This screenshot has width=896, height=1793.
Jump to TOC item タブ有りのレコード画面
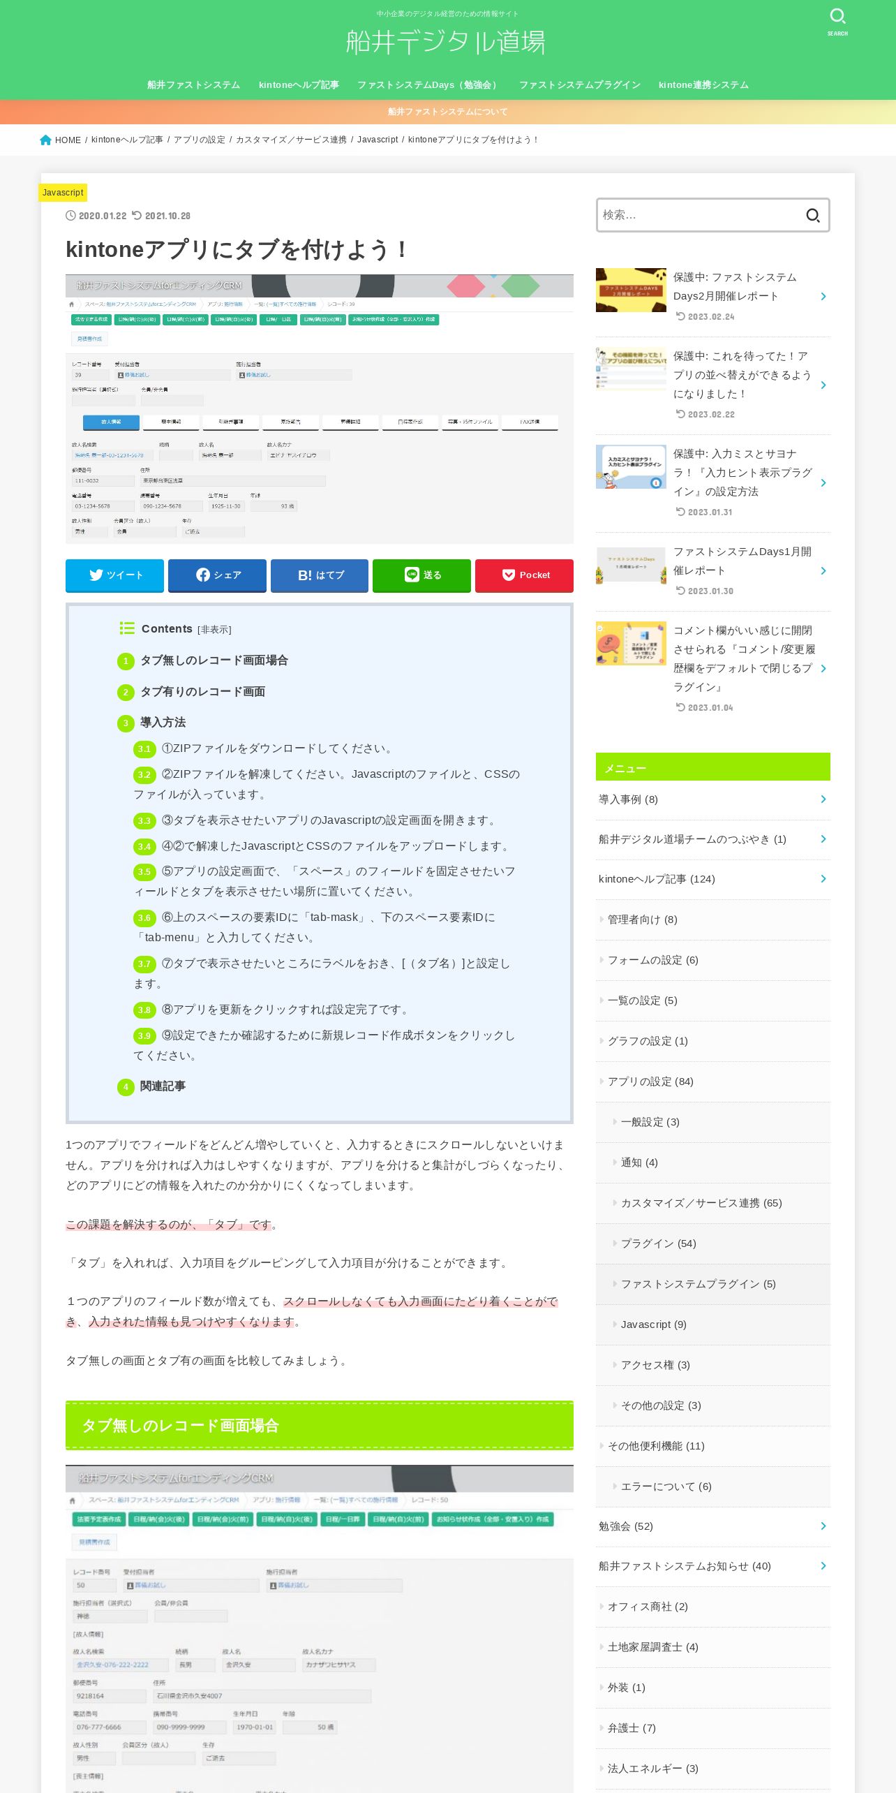click(203, 692)
